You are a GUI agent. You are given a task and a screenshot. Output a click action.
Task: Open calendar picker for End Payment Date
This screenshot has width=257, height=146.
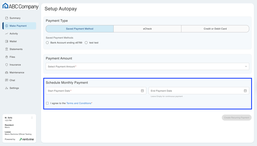[245, 91]
